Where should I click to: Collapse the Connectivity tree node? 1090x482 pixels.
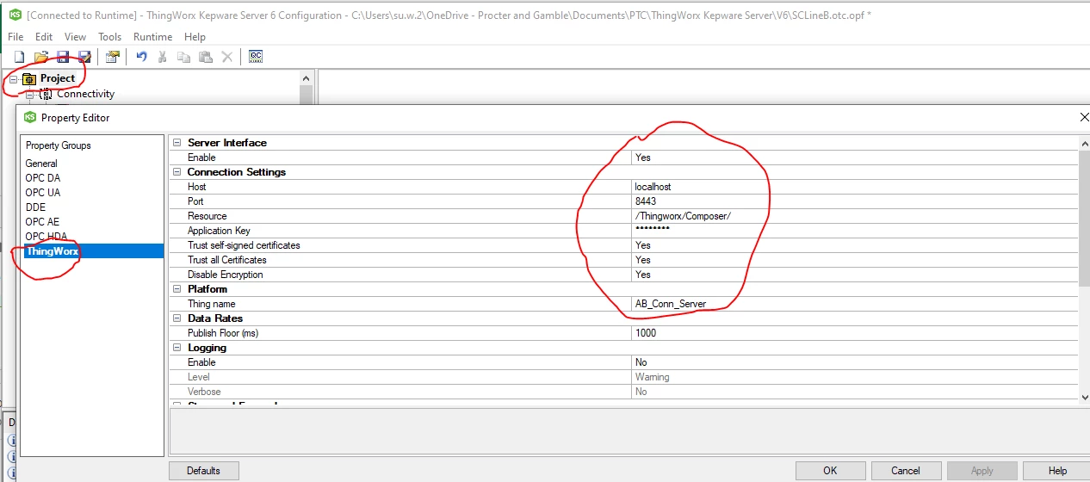[x=28, y=94]
